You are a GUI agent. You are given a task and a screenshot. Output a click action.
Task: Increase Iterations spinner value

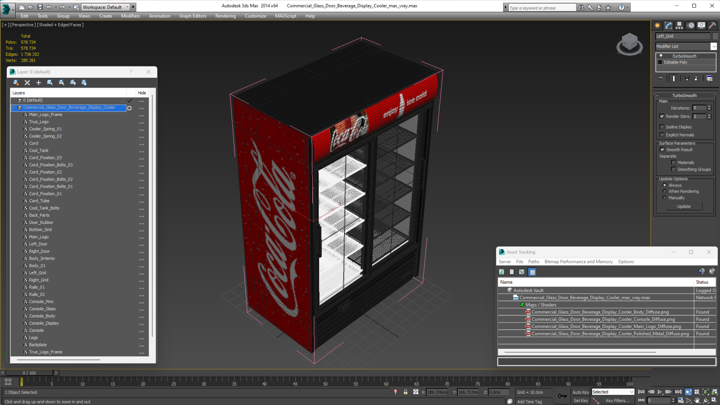tap(709, 106)
